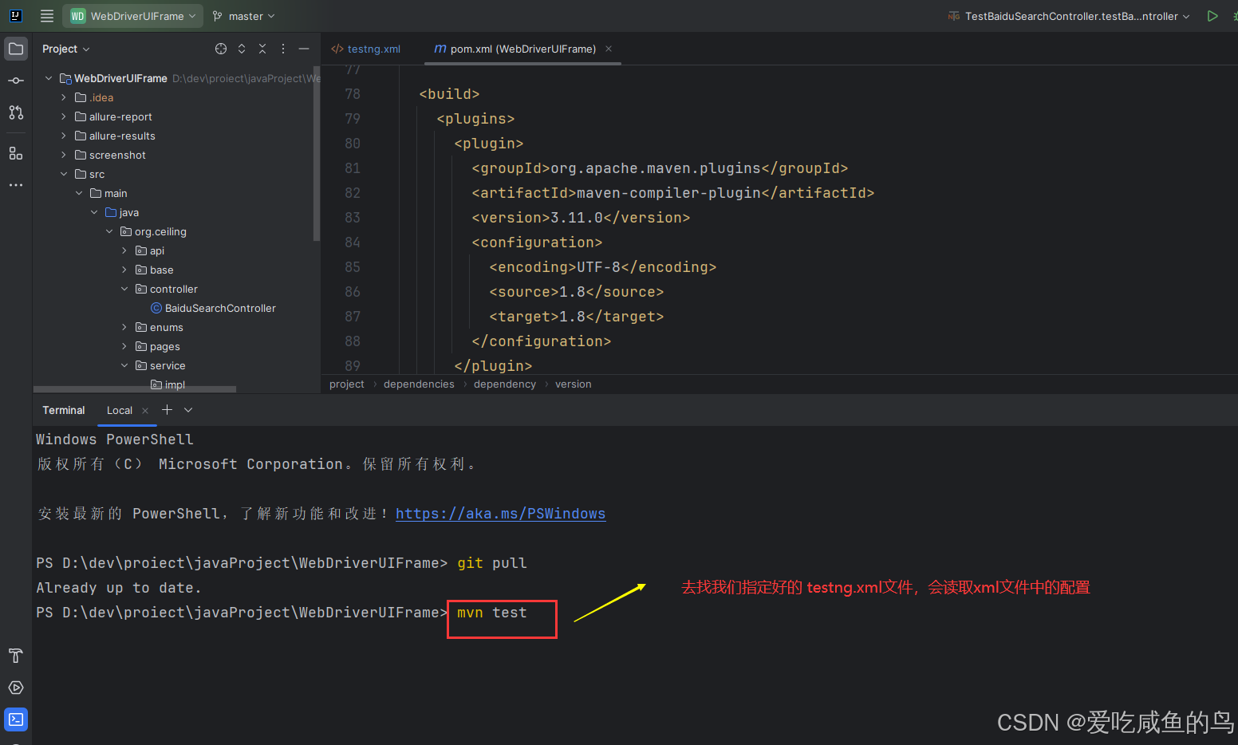Open the master branch dropdown
1238x745 pixels.
(x=243, y=16)
